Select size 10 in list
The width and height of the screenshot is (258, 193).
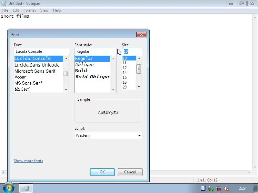coord(129,58)
